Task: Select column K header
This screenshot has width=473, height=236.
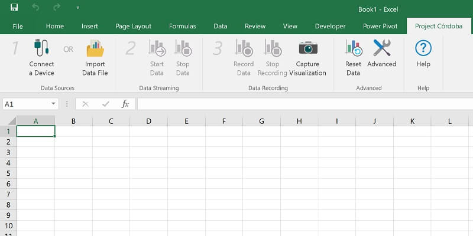Action: pos(412,121)
